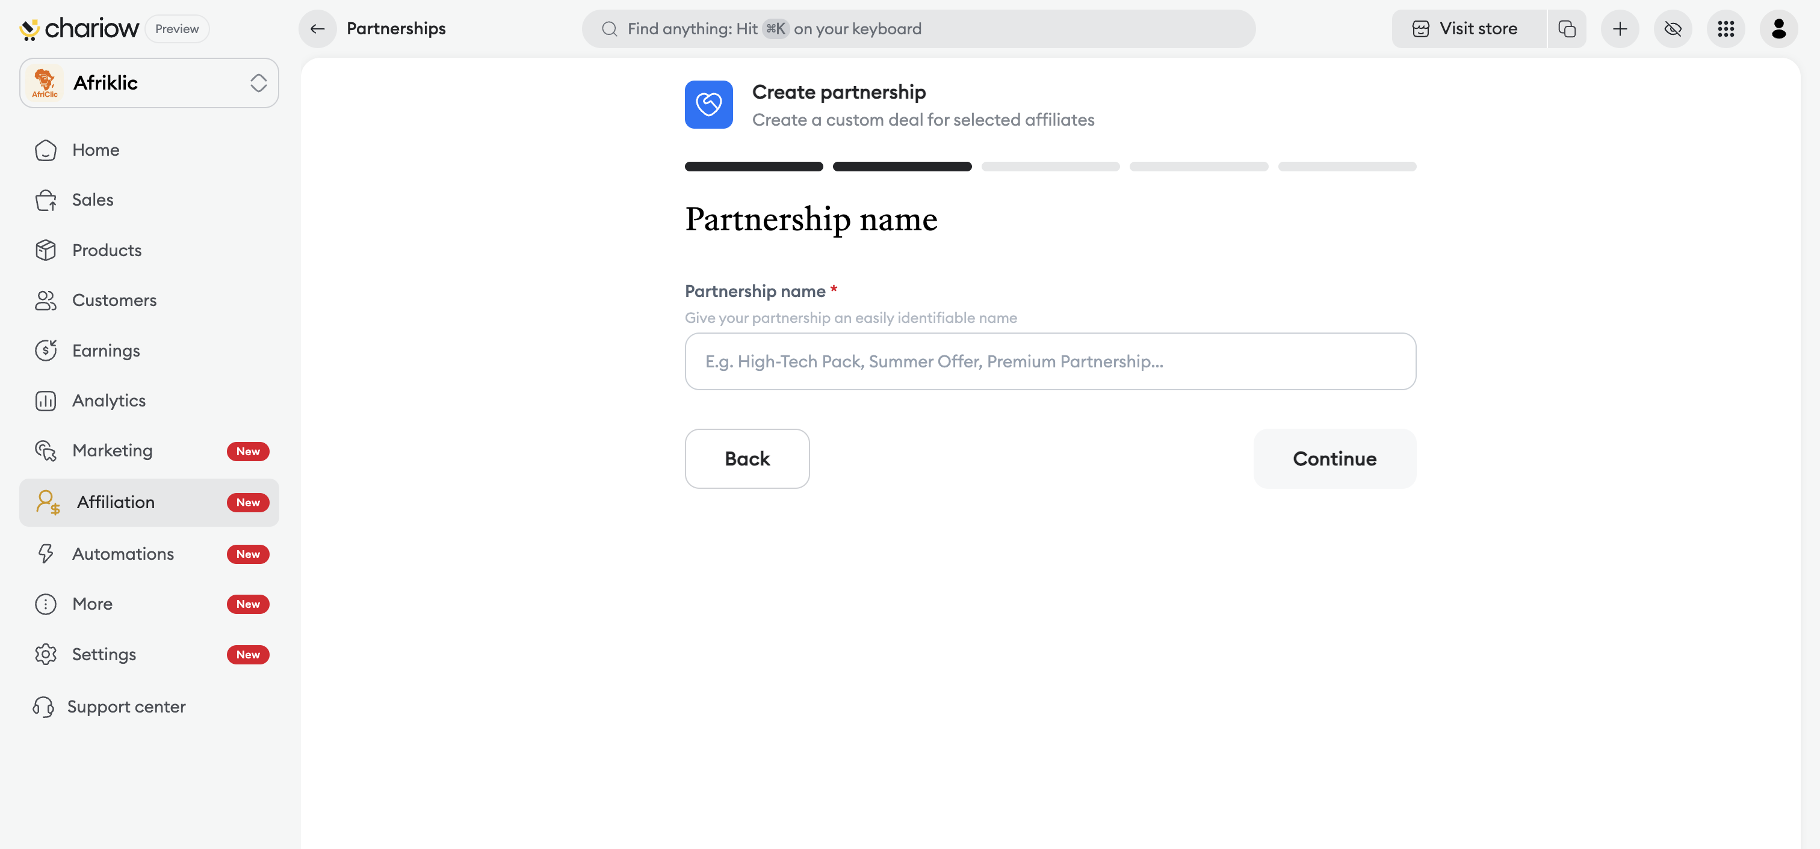Click the back arrow next to Partnerships
This screenshot has height=849, width=1820.
(x=317, y=29)
